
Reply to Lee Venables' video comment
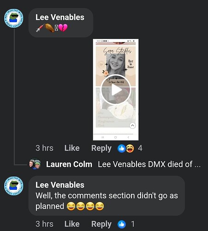pos(101,148)
